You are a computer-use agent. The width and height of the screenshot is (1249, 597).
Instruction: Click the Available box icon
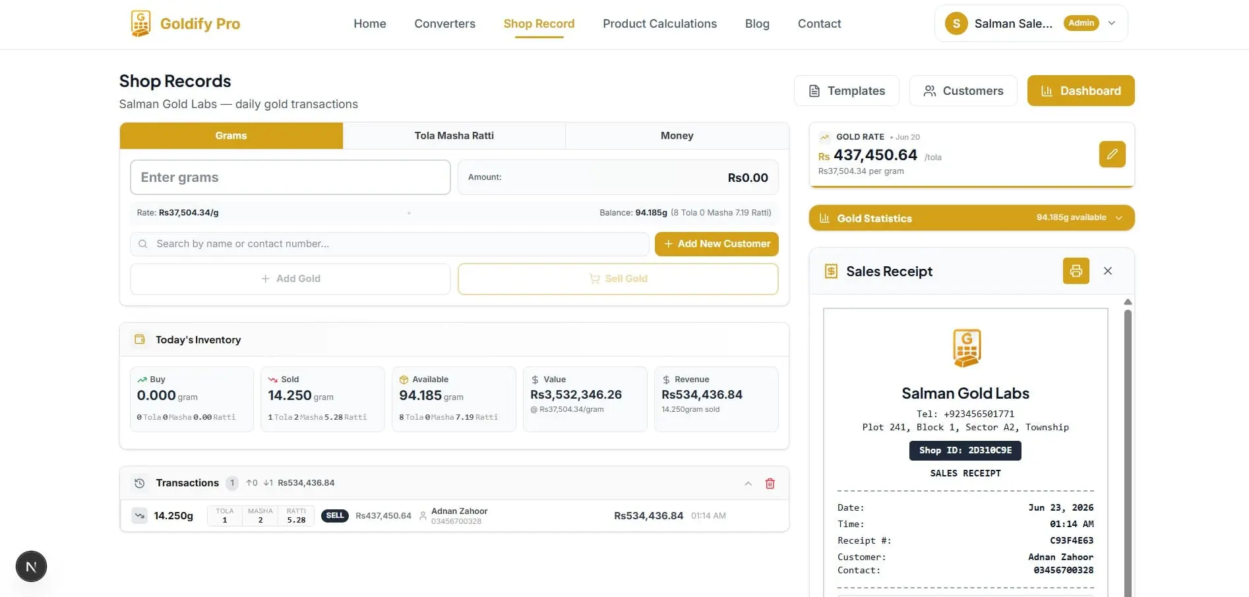pyautogui.click(x=404, y=380)
